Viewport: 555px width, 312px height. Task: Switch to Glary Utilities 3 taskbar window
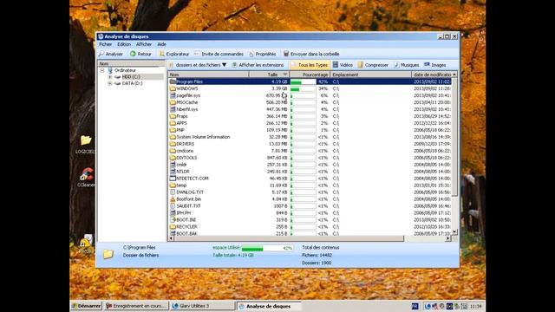point(203,306)
